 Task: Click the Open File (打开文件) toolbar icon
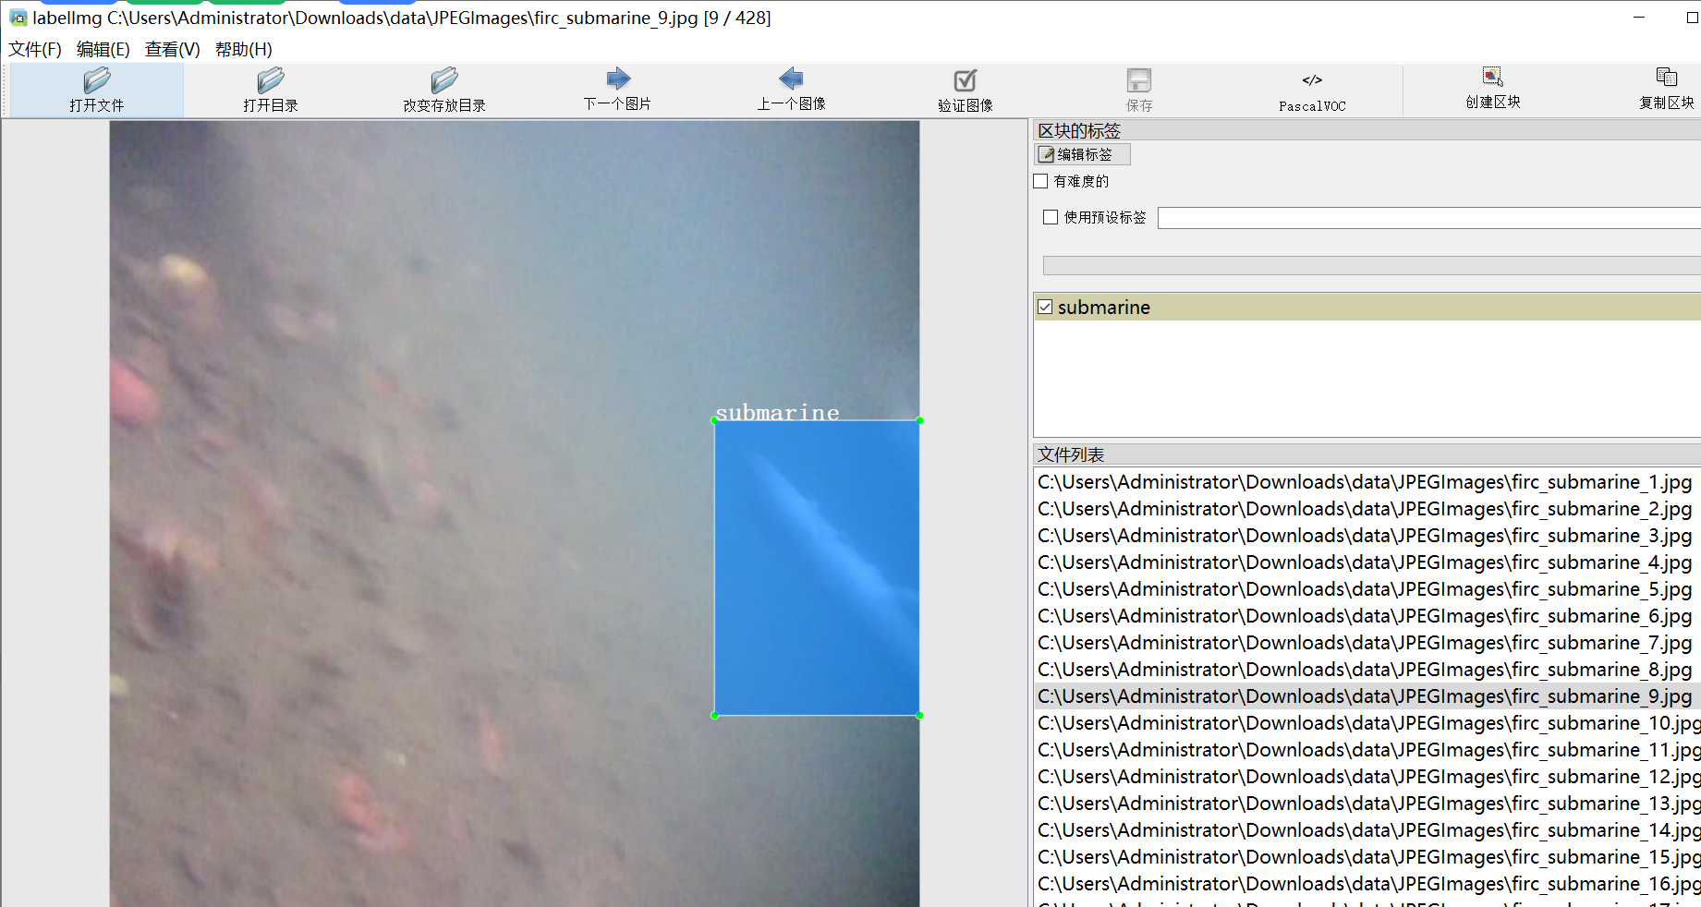pos(97,80)
